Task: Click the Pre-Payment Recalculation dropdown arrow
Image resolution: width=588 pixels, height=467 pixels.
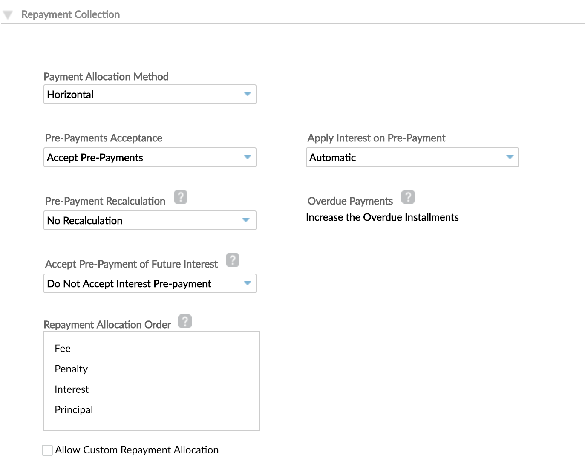Action: tap(245, 220)
